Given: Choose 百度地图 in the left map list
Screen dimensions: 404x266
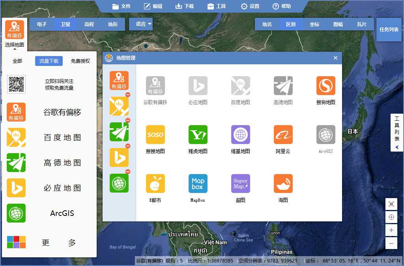Looking at the screenshot, I should click(x=49, y=137).
